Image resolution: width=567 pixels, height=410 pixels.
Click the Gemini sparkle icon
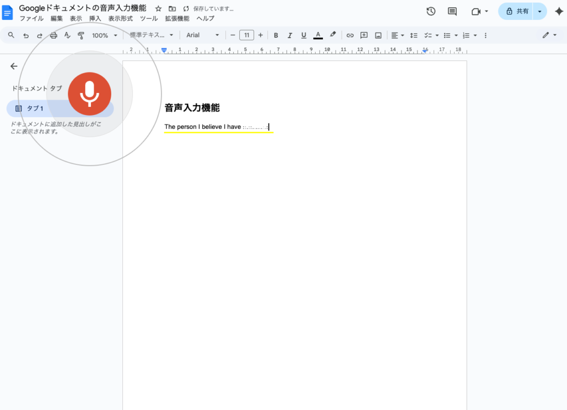tap(558, 12)
